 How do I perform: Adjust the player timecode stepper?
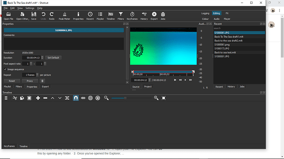tap(149, 80)
